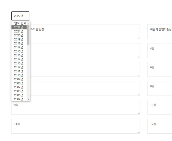Click resize grip of the 소기업 선정 text area

coord(139,38)
